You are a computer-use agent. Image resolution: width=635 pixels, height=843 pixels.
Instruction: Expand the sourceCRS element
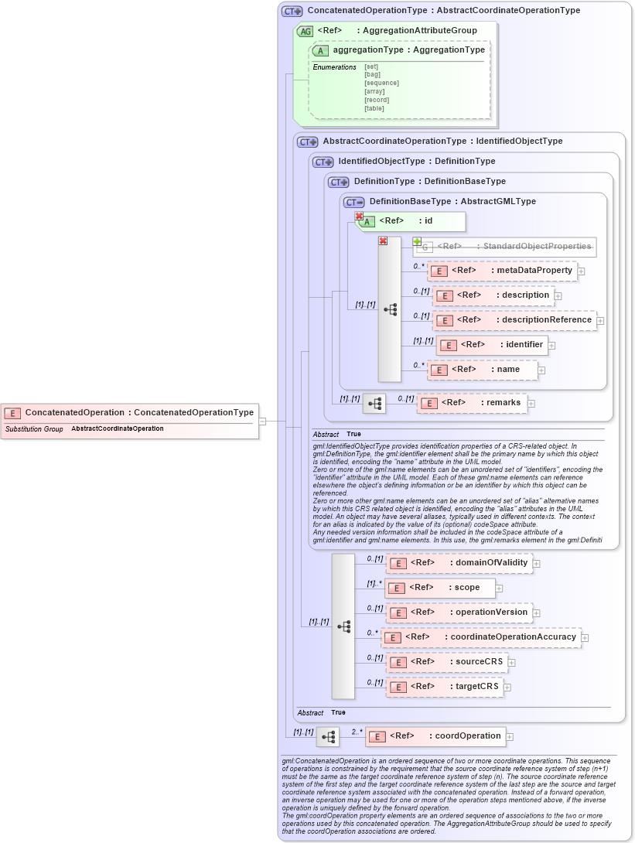[512, 663]
